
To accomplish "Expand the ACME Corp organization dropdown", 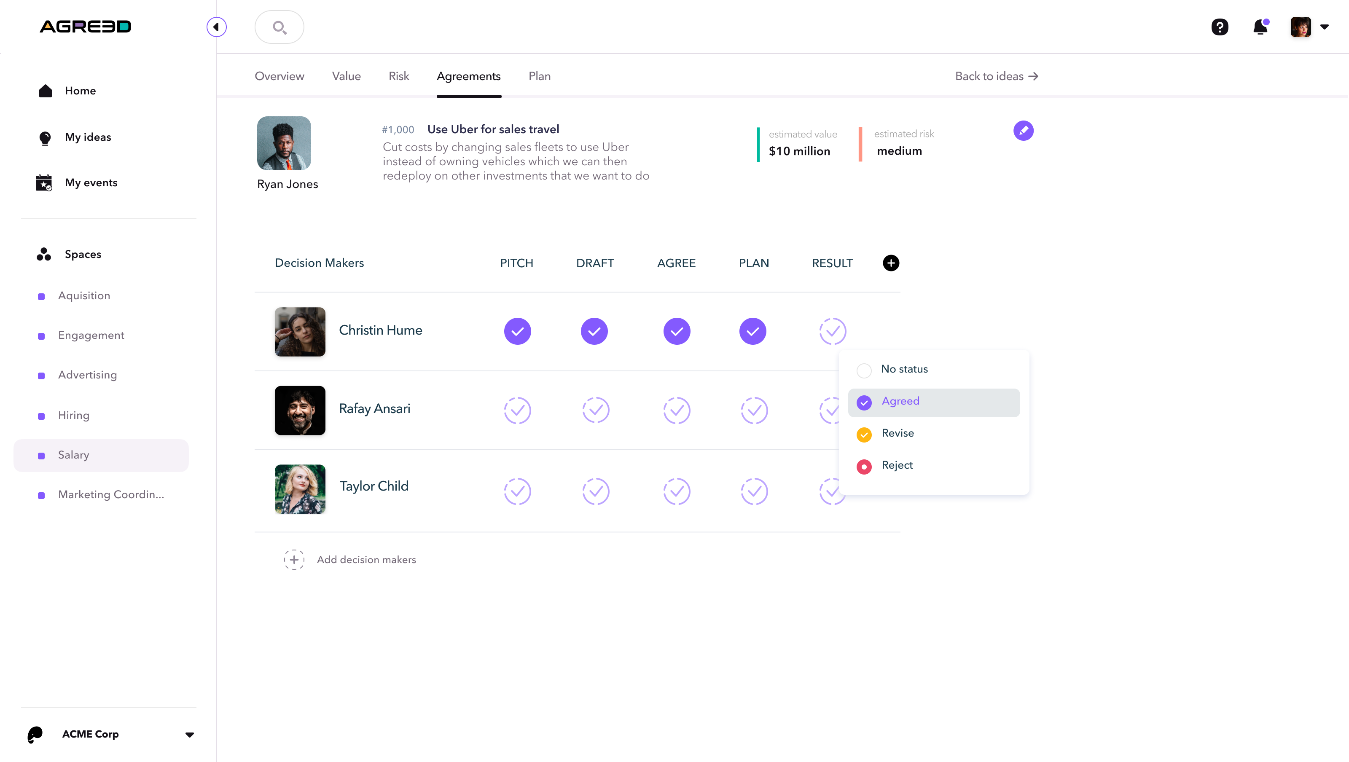I will [x=190, y=734].
